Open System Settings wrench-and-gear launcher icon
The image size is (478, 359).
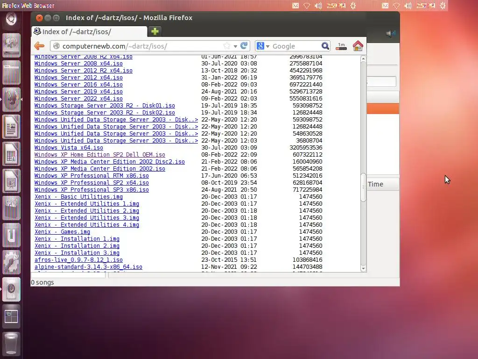click(11, 262)
